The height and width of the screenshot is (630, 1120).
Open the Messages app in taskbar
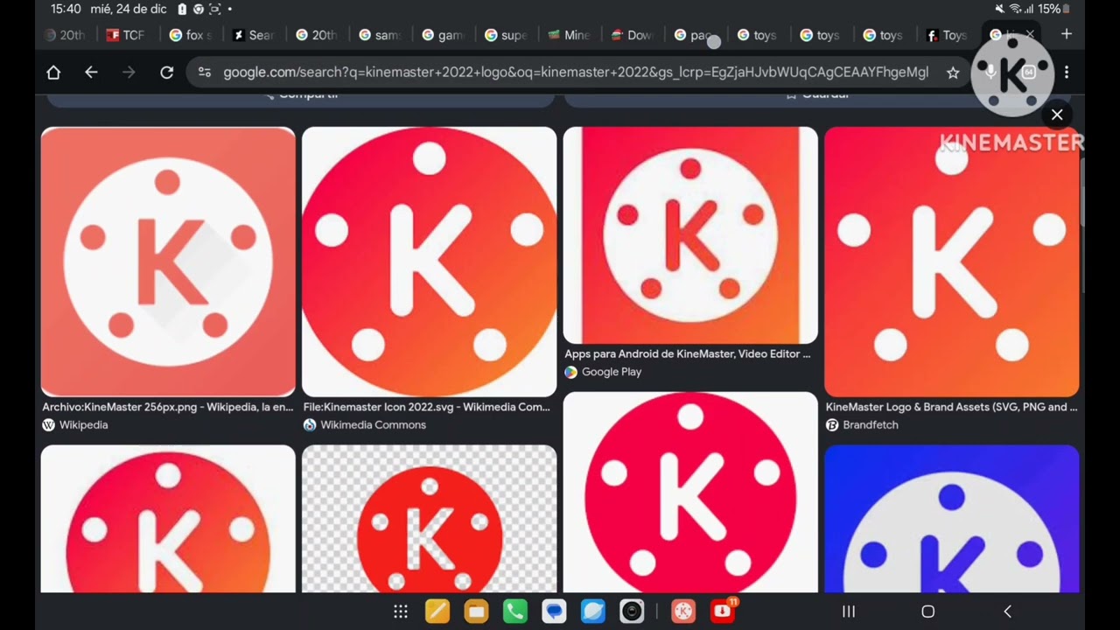(554, 612)
